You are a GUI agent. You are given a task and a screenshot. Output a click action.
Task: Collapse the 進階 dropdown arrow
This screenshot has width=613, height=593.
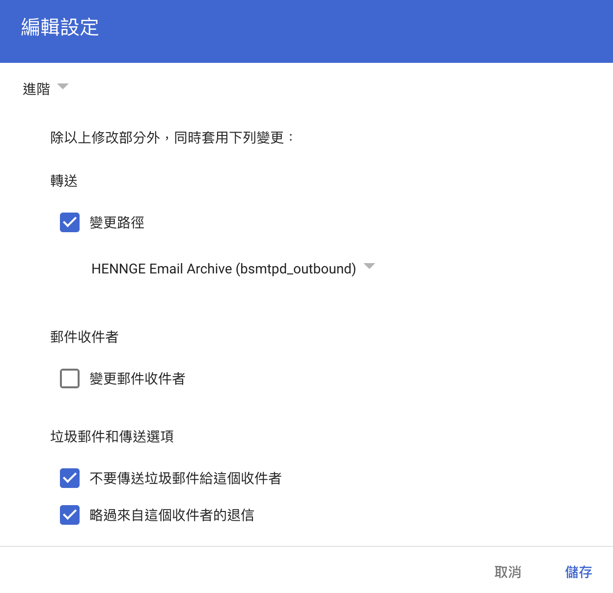coord(63,87)
